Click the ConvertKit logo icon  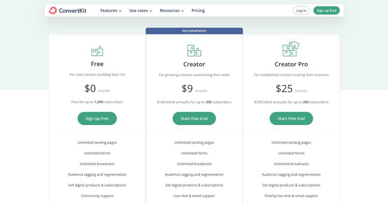[x=53, y=10]
